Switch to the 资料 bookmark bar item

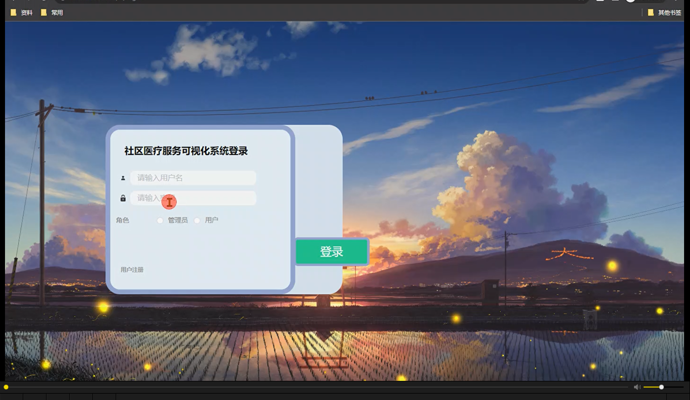coord(21,12)
